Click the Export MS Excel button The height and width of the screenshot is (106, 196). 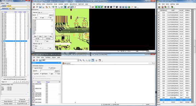click(x=22, y=104)
